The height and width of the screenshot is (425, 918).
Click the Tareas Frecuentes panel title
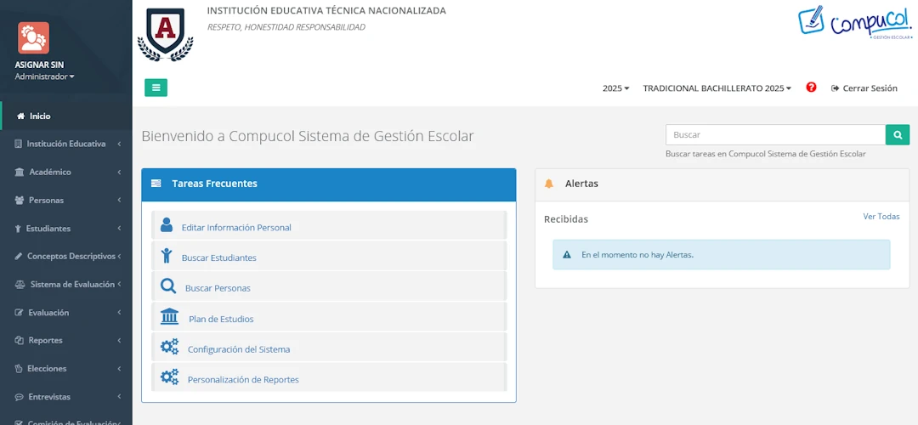coord(214,184)
